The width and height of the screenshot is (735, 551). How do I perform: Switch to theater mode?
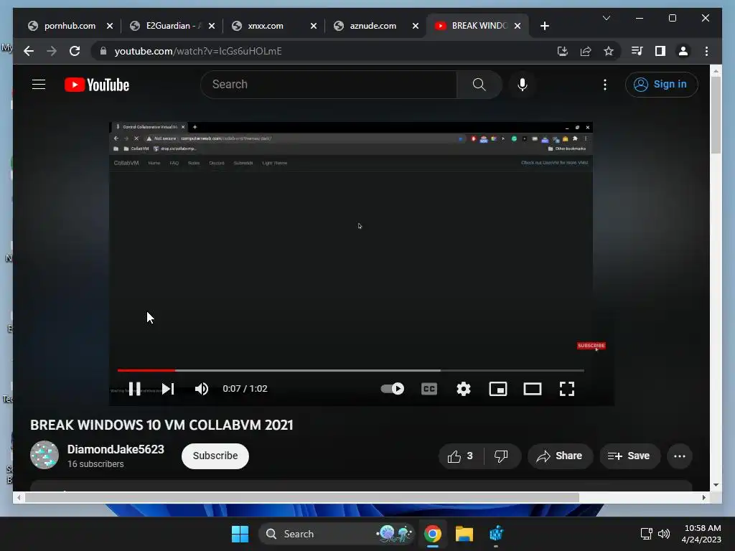coord(533,389)
